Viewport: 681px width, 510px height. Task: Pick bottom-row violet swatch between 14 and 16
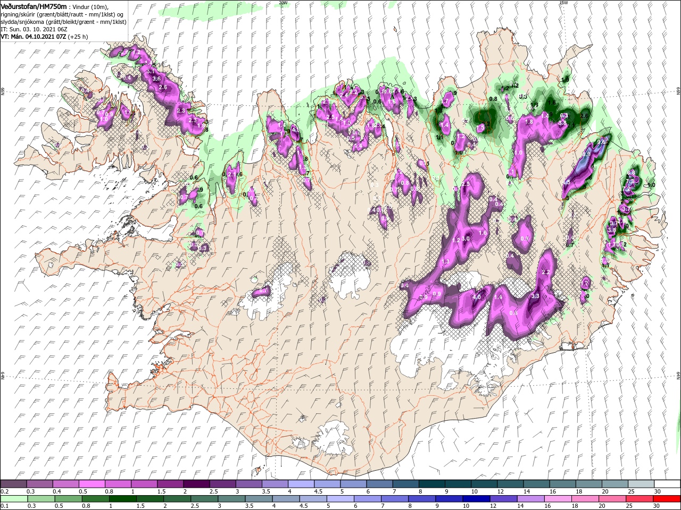click(x=531, y=498)
